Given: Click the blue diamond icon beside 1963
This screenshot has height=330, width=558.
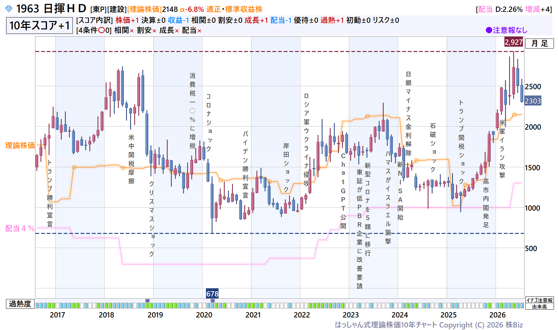Looking at the screenshot, I should (x=9, y=9).
